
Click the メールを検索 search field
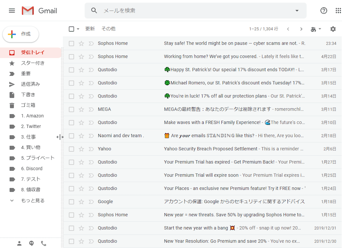(196, 10)
